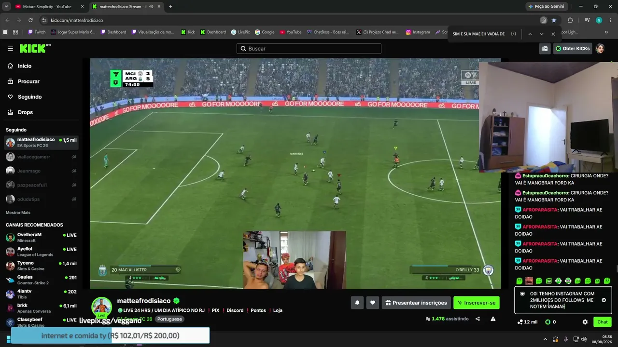Open offline channel wallacegamerr

[x=41, y=157]
